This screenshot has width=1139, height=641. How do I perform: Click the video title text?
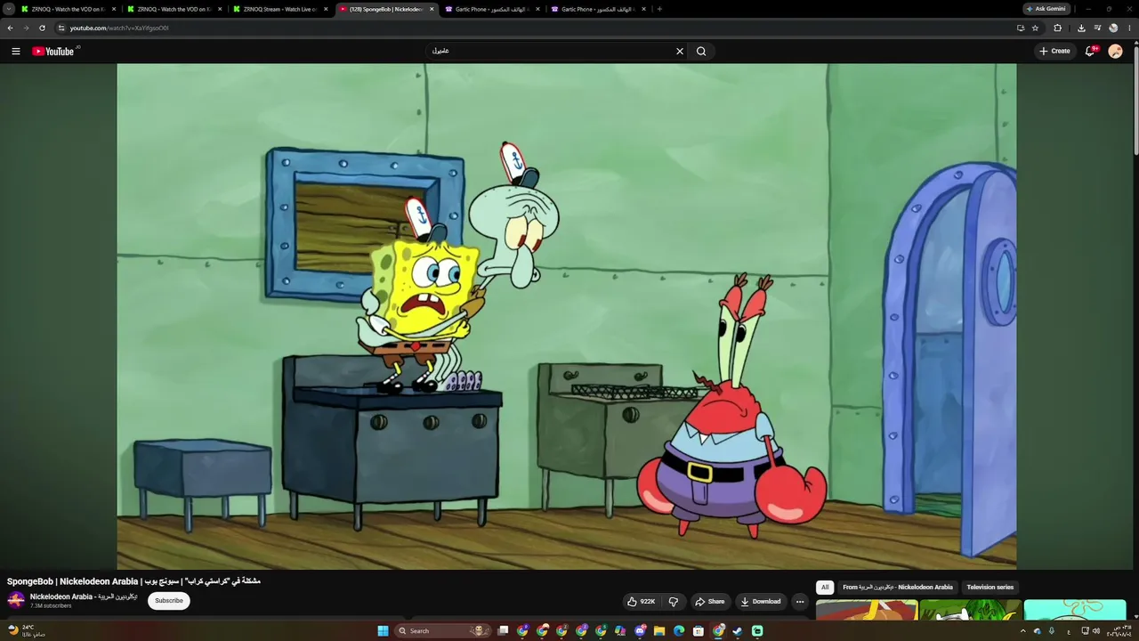(x=133, y=581)
